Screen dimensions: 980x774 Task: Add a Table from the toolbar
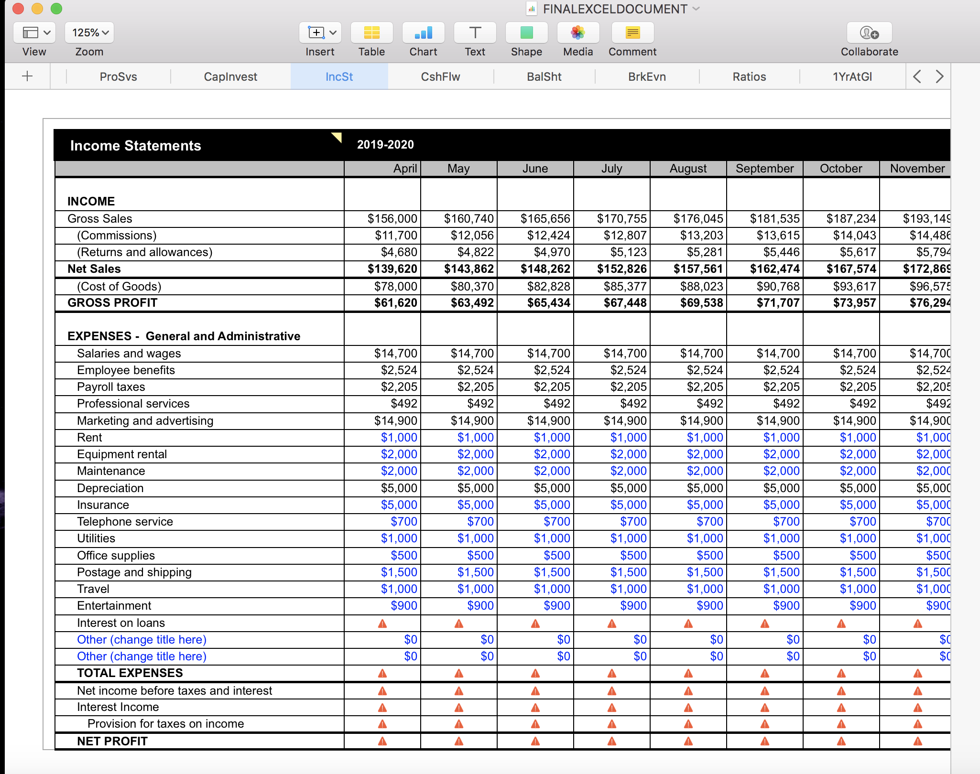coord(371,32)
